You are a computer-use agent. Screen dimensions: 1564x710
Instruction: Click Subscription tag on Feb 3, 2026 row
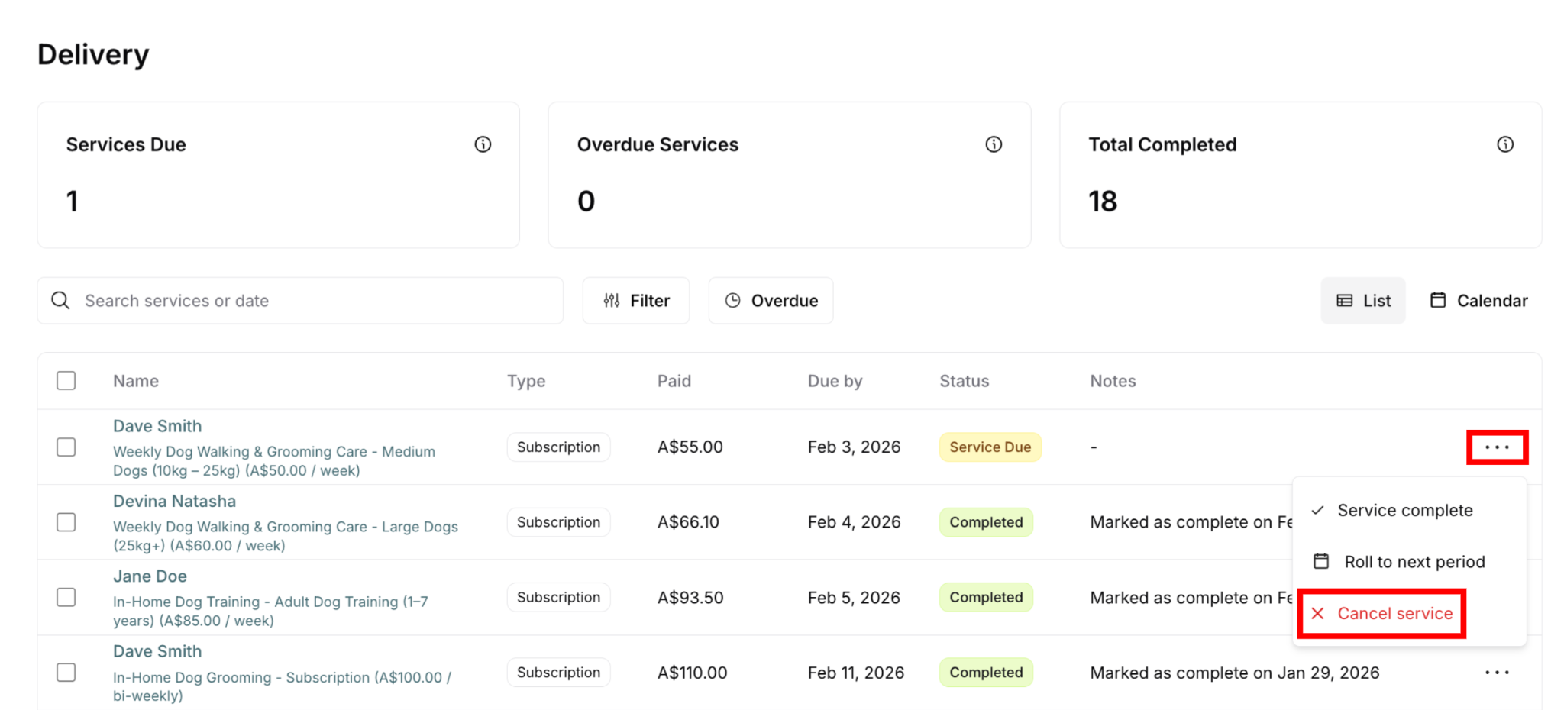[558, 447]
